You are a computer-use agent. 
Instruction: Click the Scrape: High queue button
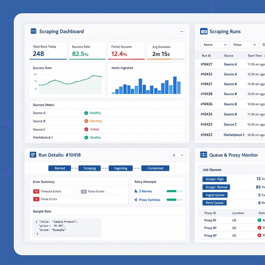(x=214, y=179)
